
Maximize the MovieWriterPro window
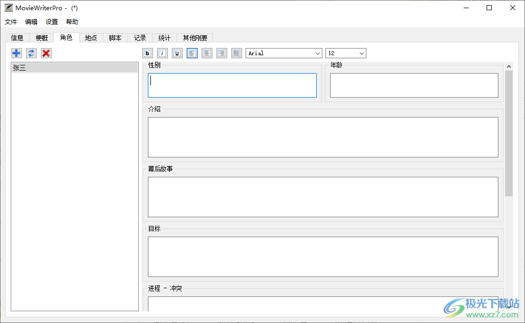[x=489, y=8]
